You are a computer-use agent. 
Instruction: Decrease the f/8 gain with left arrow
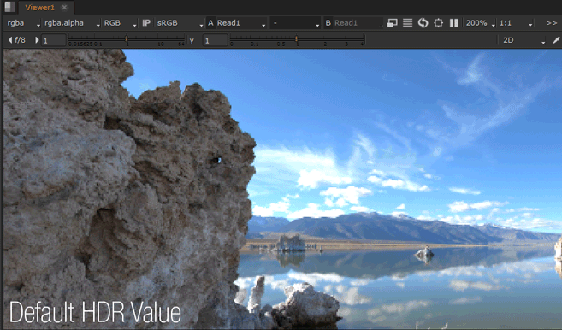click(x=10, y=40)
